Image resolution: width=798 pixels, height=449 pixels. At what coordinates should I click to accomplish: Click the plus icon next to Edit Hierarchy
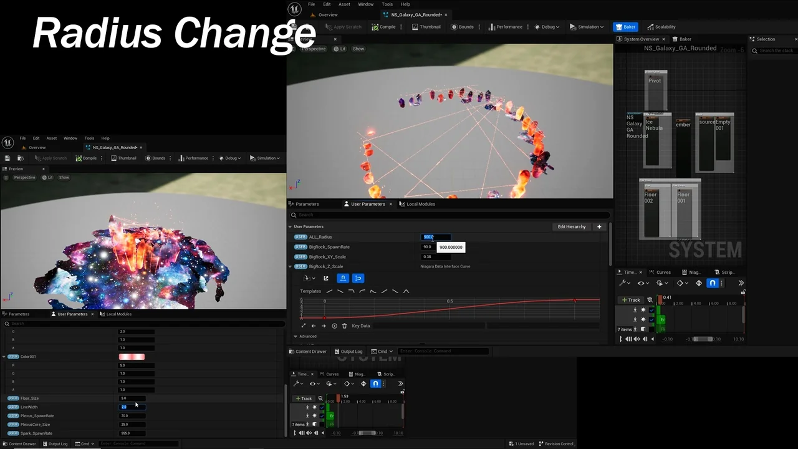point(599,226)
